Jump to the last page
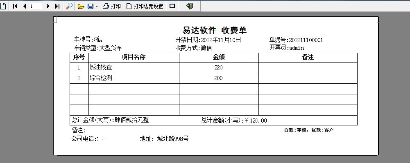This screenshot has width=410, height=163. [57, 6]
